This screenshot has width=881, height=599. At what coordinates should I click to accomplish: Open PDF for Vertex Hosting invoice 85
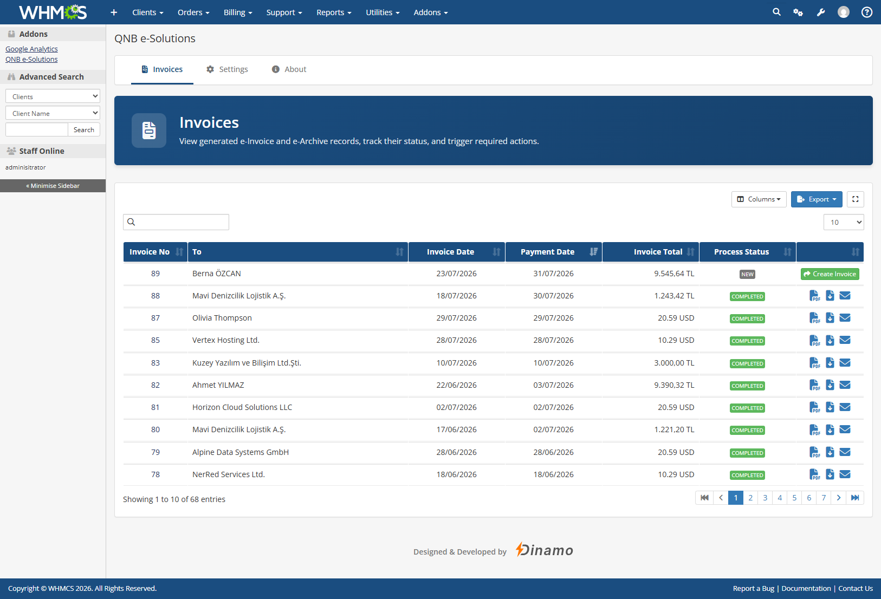(x=814, y=340)
